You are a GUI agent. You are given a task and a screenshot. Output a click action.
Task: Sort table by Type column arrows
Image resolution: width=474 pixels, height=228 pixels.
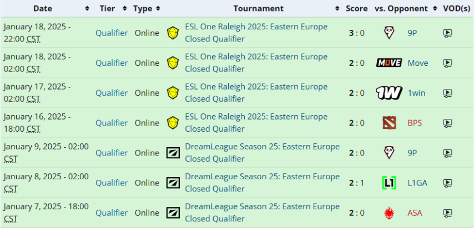click(158, 8)
